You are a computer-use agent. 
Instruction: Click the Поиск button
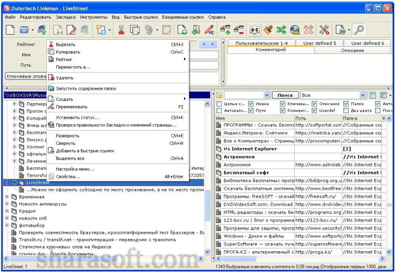pyautogui.click(x=285, y=95)
